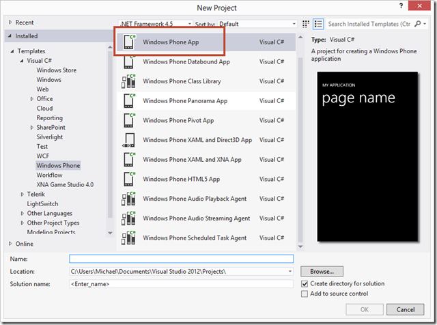The width and height of the screenshot is (437, 325).
Task: Click the phone page name preview thumbnail
Action: coord(367,156)
